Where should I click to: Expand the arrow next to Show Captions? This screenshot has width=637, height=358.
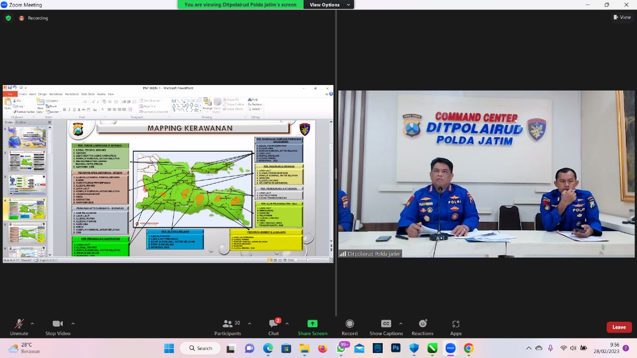pos(401,324)
